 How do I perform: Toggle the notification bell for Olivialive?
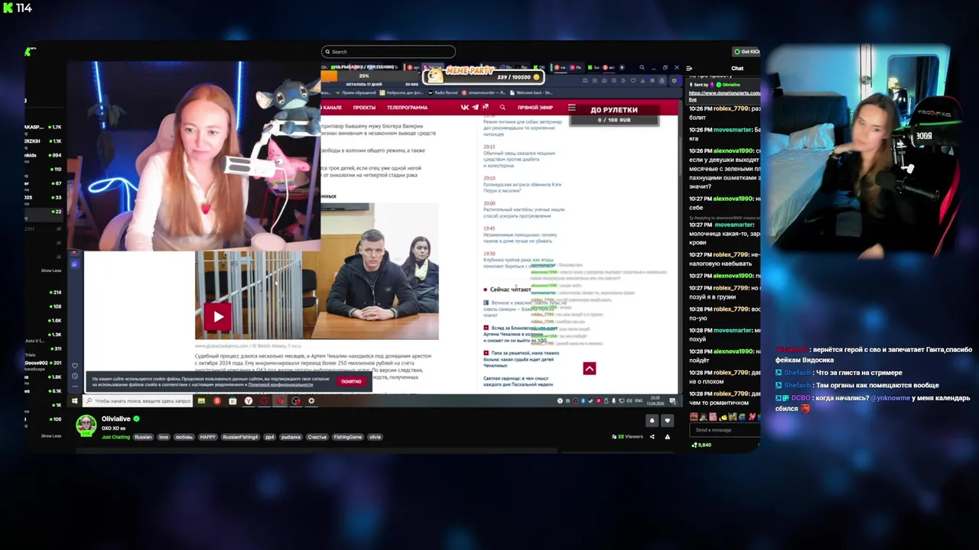(x=652, y=420)
